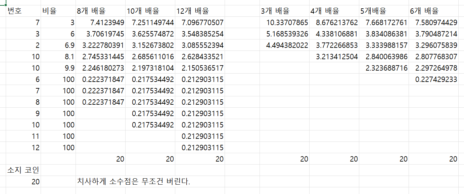Click the 번호 cell showing 11
The width and height of the screenshot is (464, 194).
(x=24, y=136)
